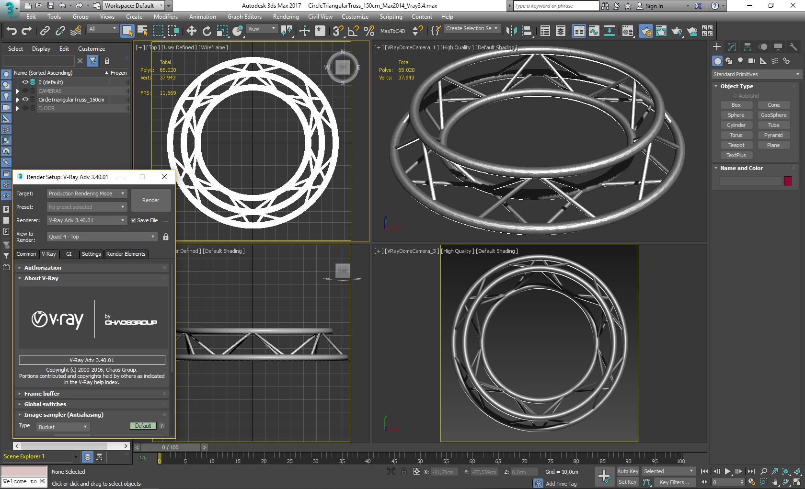Click the Select and Move tool

coord(191,31)
